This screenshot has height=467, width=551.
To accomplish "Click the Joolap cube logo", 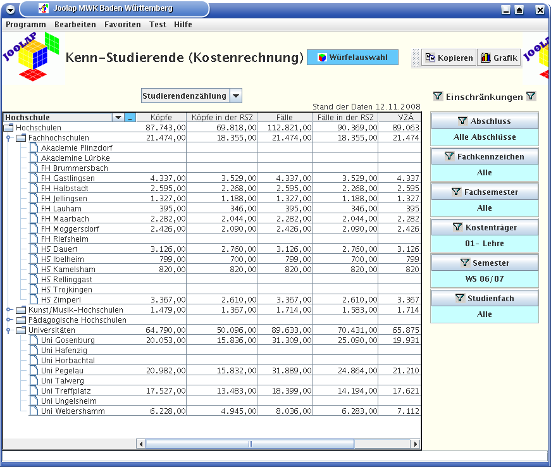I will click(33, 57).
